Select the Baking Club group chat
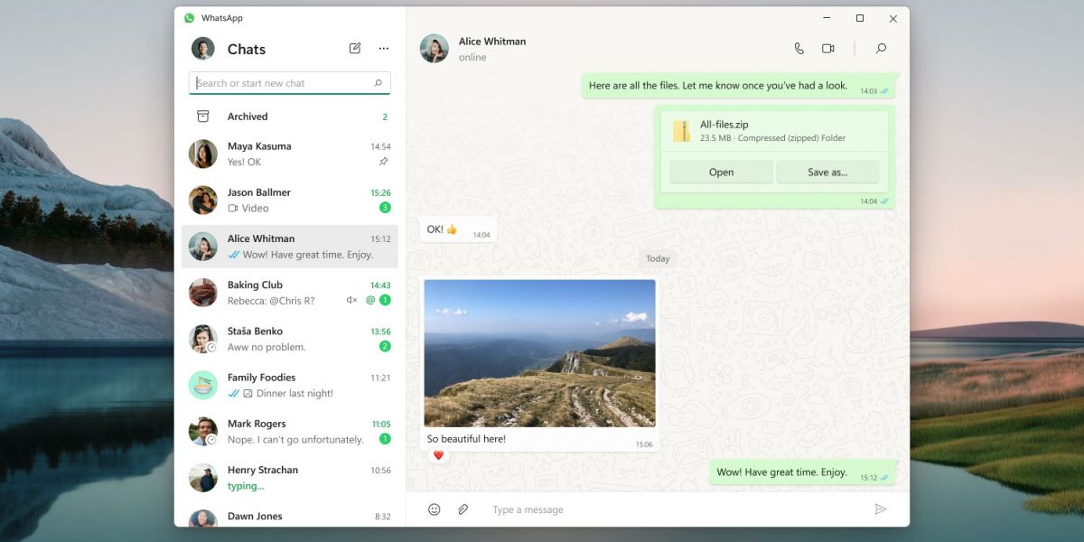Viewport: 1084px width, 542px height. point(289,293)
